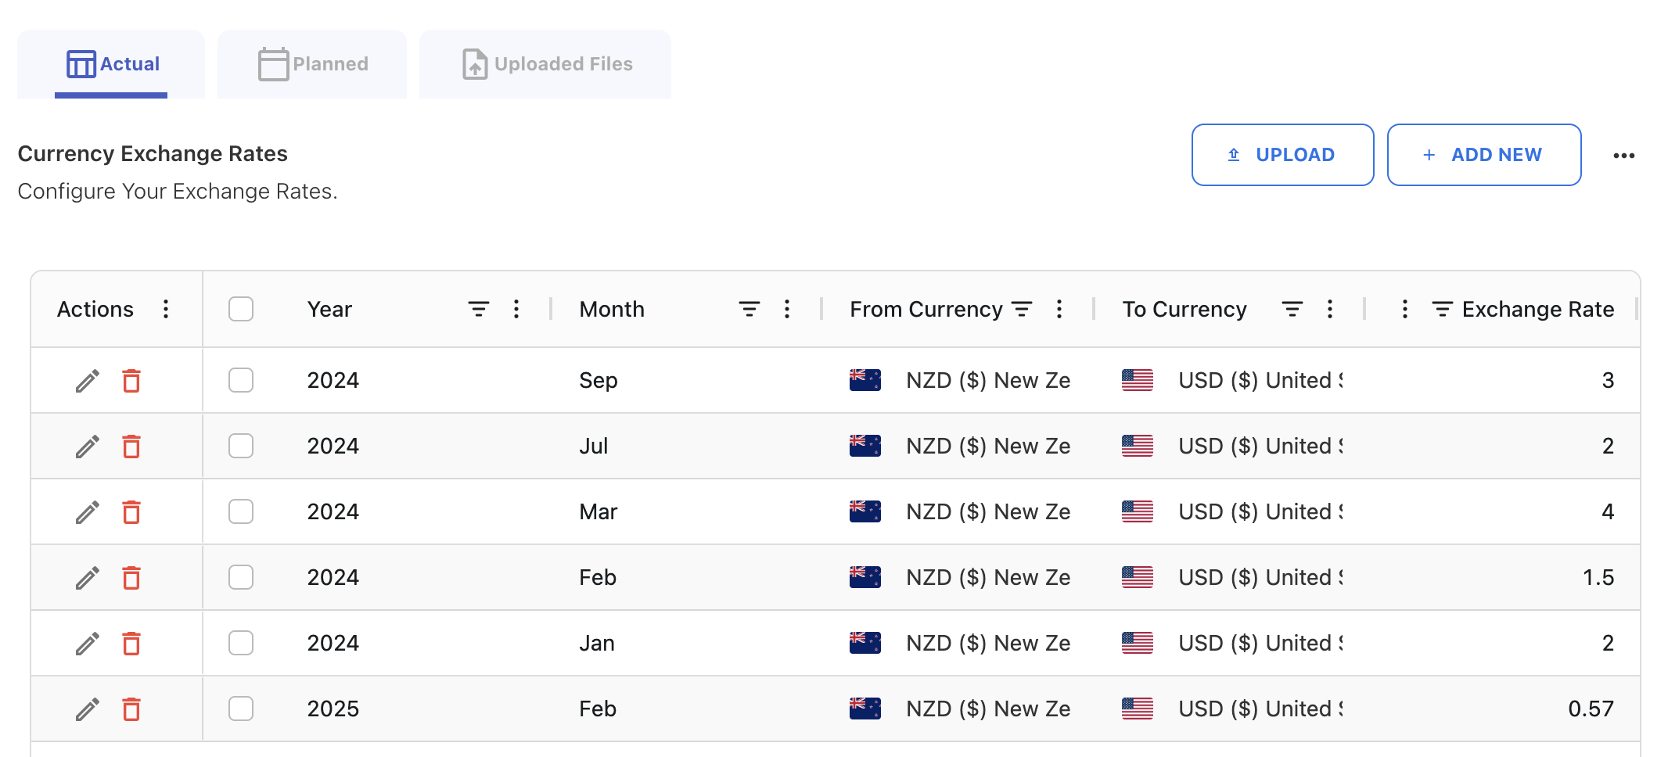
Task: Check the box for Jan 2024 row
Action: pyautogui.click(x=241, y=644)
